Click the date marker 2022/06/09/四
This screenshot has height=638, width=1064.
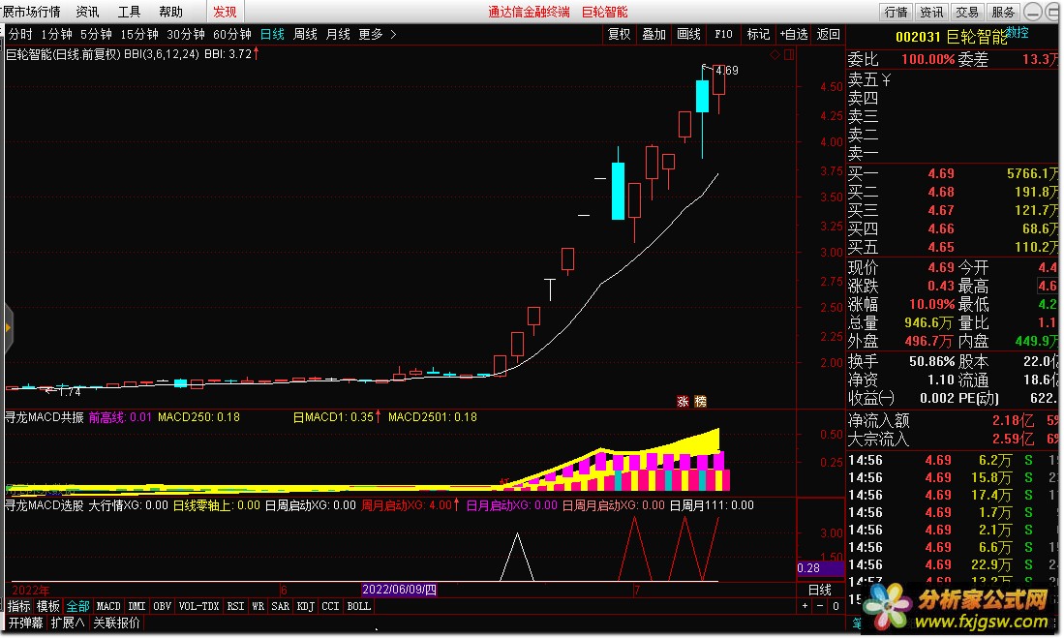[x=399, y=590]
